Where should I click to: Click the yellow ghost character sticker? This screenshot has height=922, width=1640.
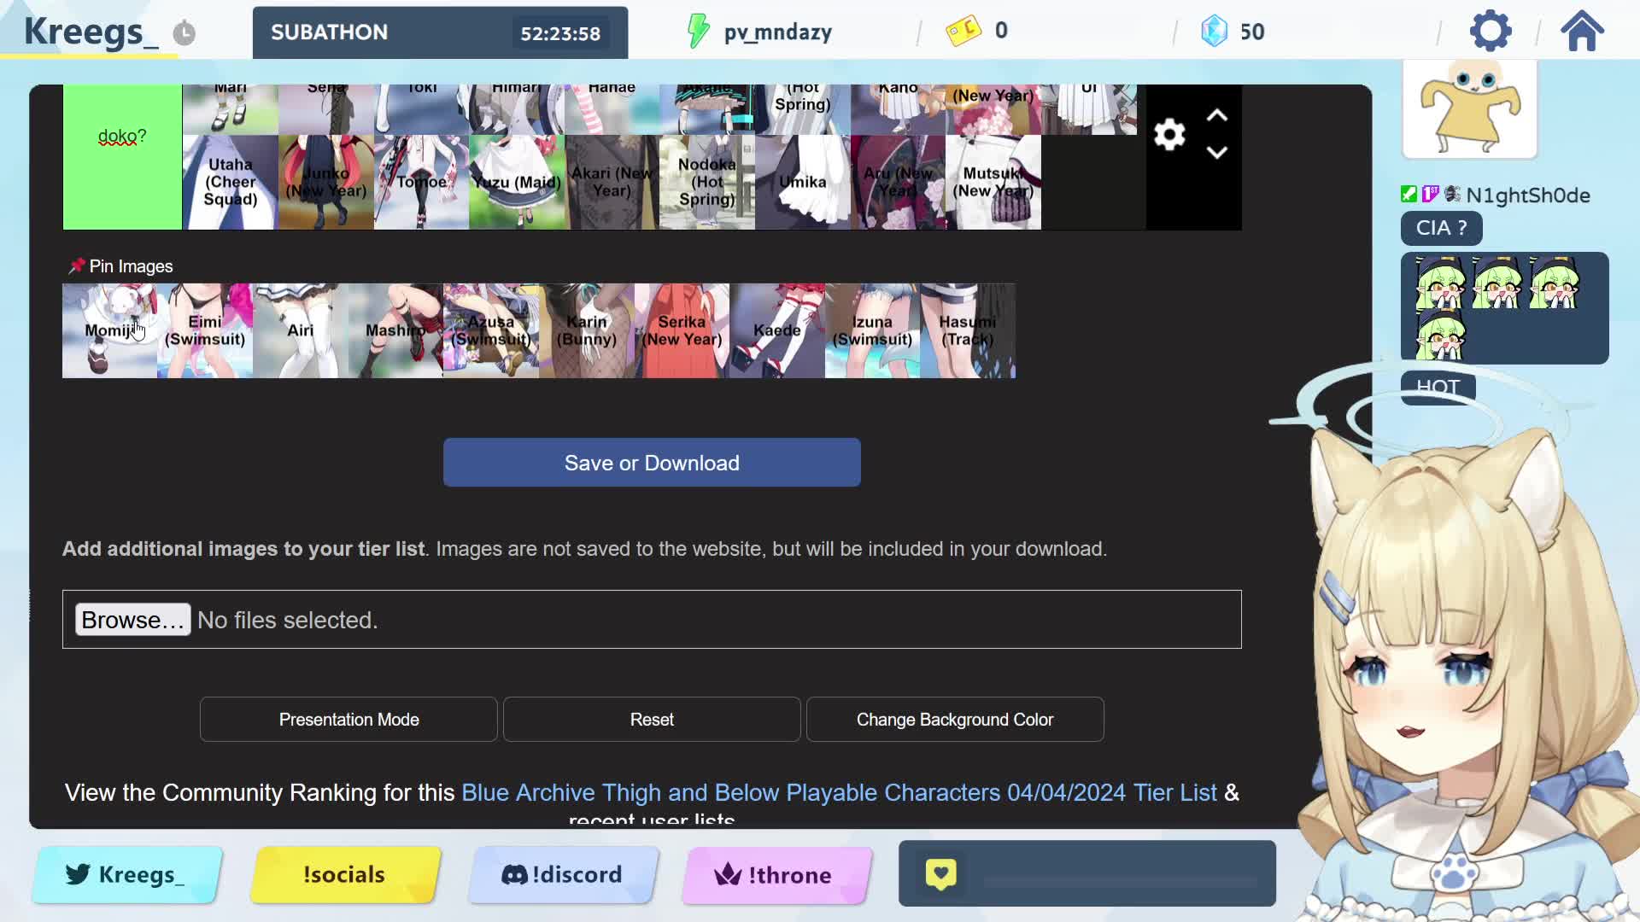click(1469, 108)
